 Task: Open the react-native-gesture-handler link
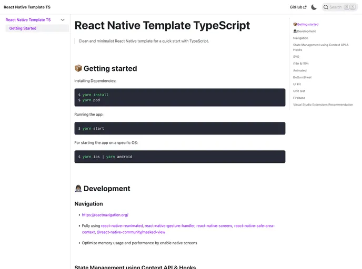coord(169,226)
